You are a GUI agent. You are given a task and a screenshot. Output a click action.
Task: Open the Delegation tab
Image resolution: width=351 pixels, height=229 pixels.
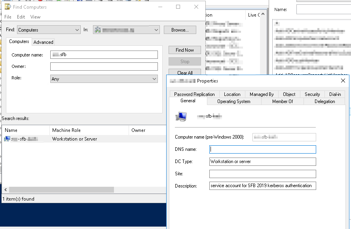[x=324, y=101]
